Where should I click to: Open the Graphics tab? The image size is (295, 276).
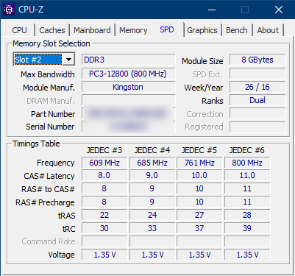[x=202, y=30]
